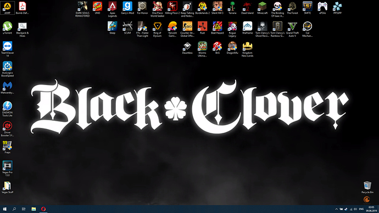Launch Kingdom New Lands
The width and height of the screenshot is (379, 213).
click(247, 49)
